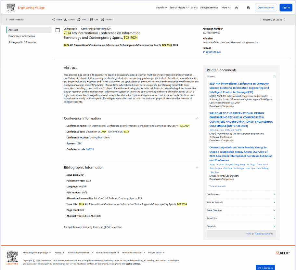Click the Engineering Village tree logo
Image resolution: width=296 pixels, height=270 pixels.
(11, 7)
